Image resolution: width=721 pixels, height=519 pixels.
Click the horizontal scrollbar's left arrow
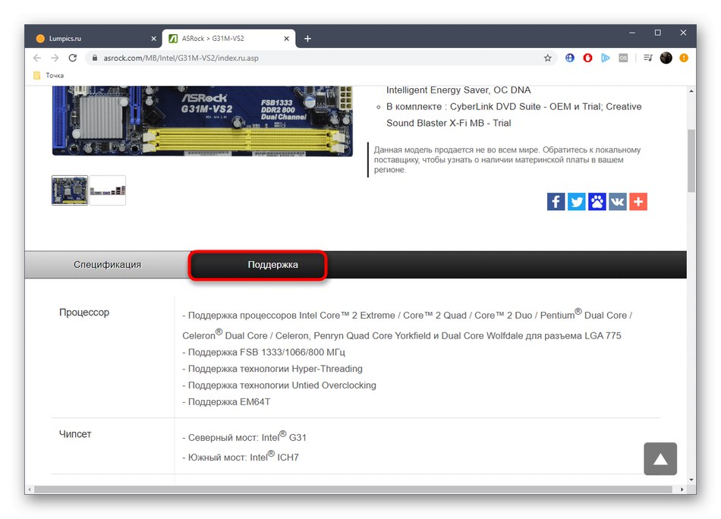pos(29,489)
